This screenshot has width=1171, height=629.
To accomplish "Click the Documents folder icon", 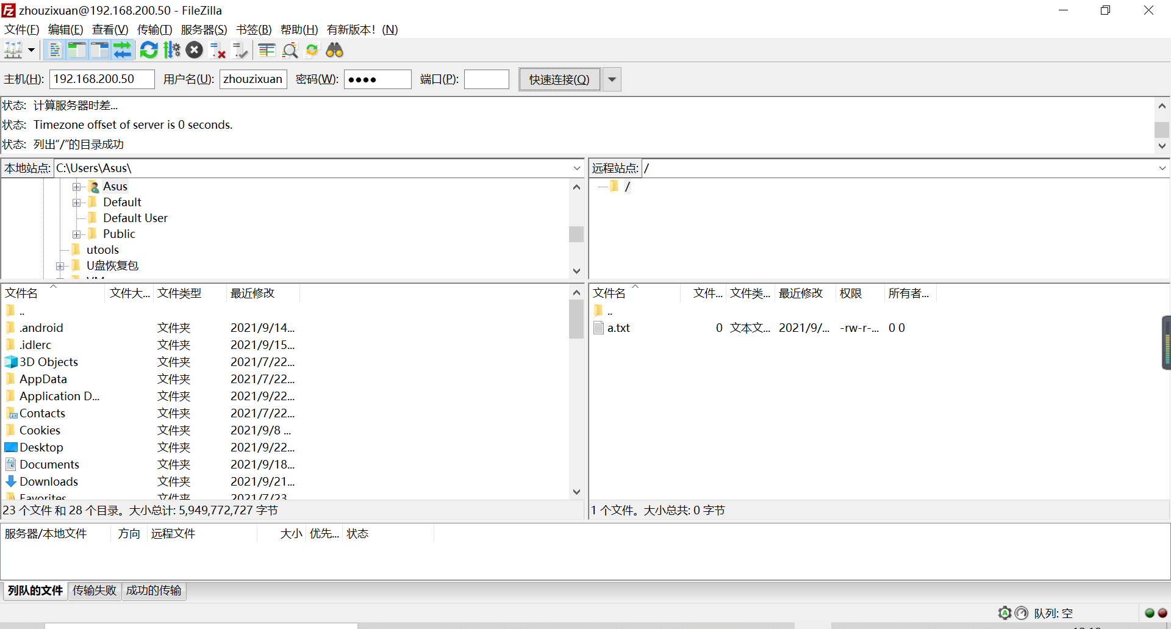I will coord(11,464).
